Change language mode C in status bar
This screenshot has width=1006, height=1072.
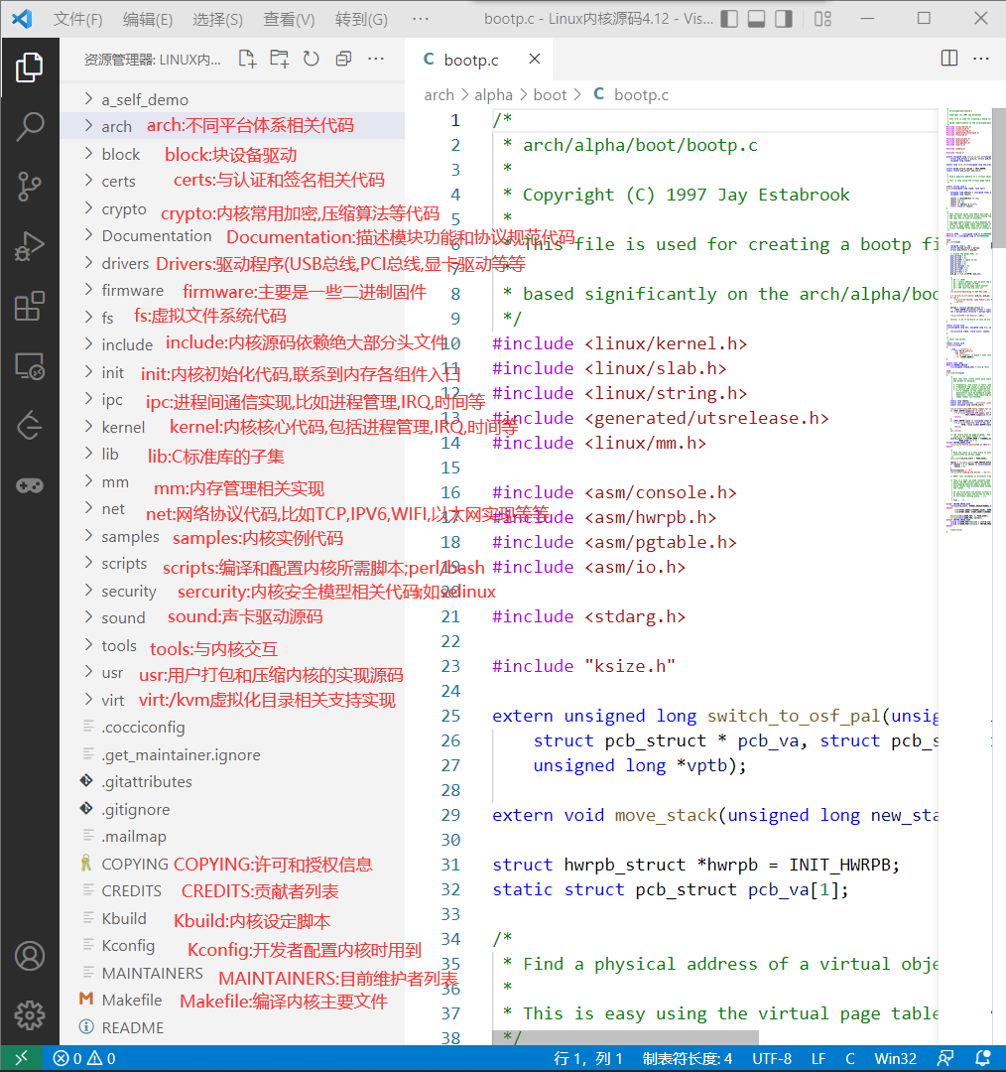(x=849, y=1058)
